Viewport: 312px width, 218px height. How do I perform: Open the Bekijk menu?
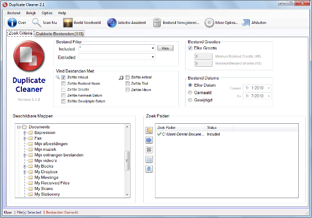[31, 13]
